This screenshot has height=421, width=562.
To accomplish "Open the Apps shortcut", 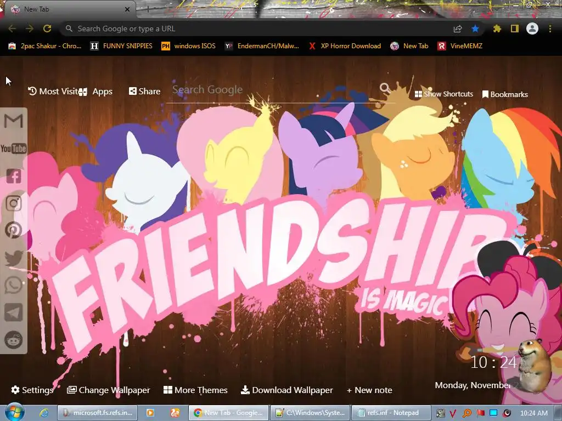I will [95, 92].
